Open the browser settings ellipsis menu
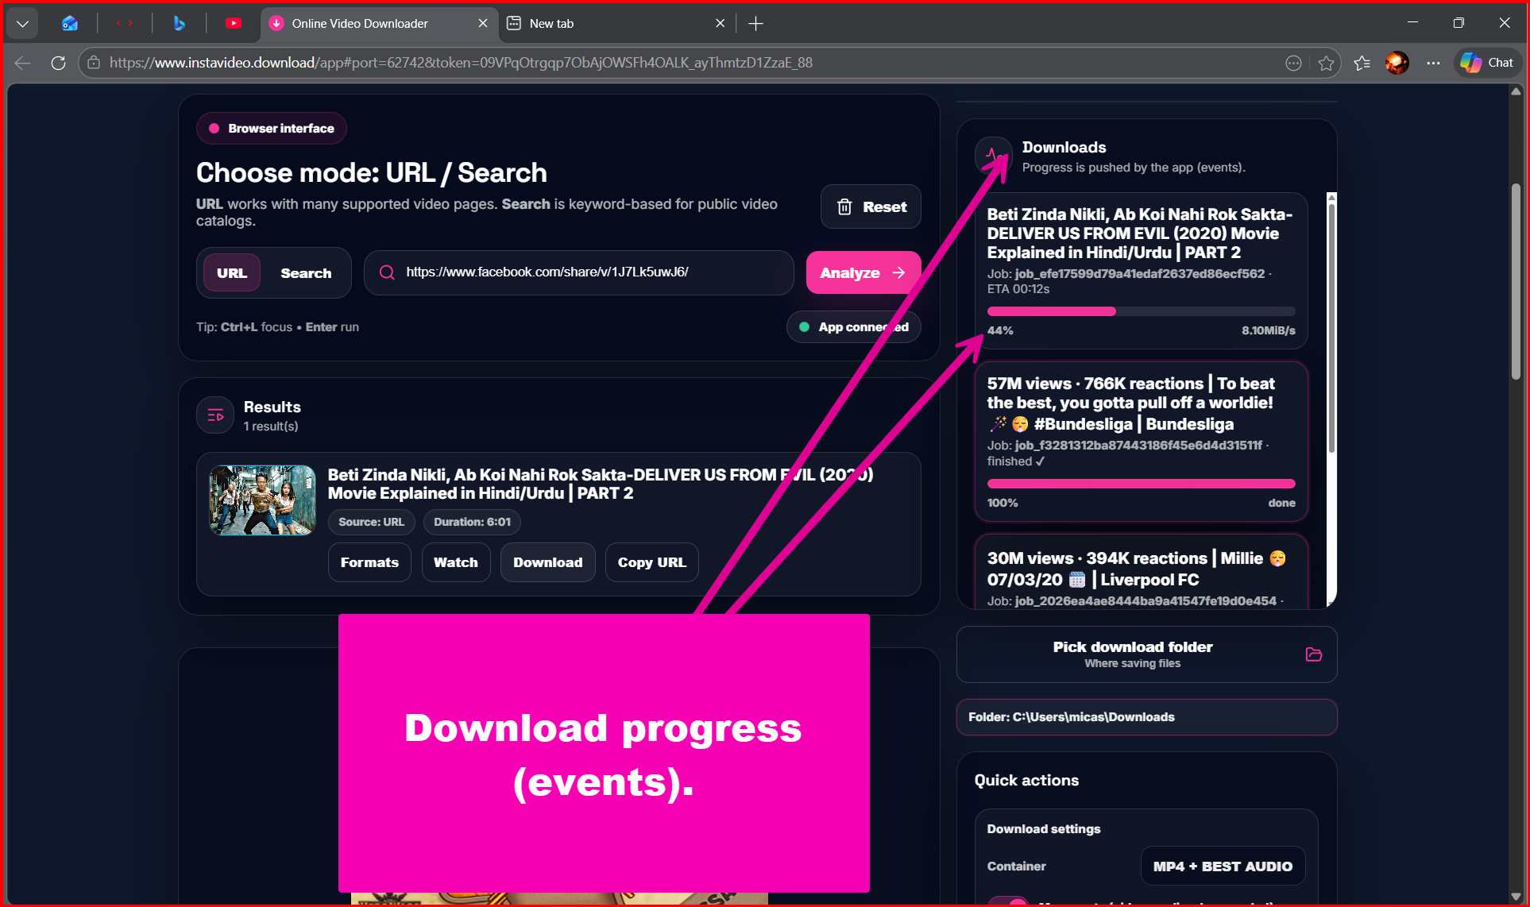Viewport: 1530px width, 907px height. pyautogui.click(x=1433, y=63)
